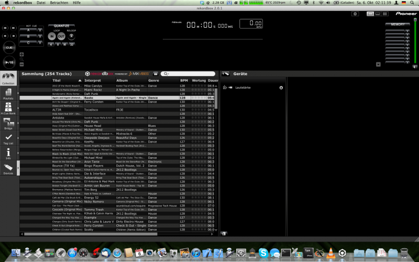Viewport: 419px width, 262px height.
Task: Open the Playlists sidebar panel
Action: pyautogui.click(x=8, y=94)
